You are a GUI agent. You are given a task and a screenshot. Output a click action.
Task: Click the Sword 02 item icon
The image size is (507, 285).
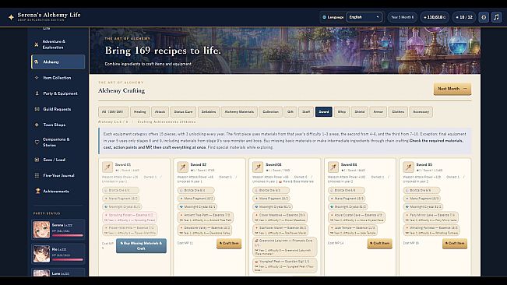point(183,167)
